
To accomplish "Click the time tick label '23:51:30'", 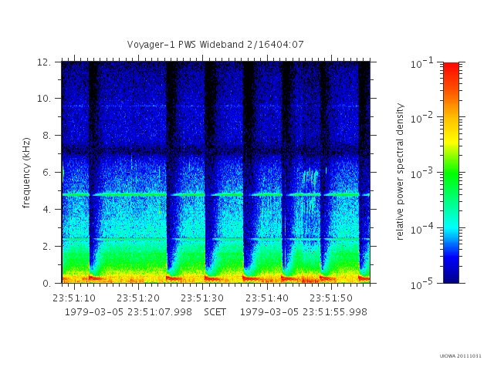I will point(202,298).
